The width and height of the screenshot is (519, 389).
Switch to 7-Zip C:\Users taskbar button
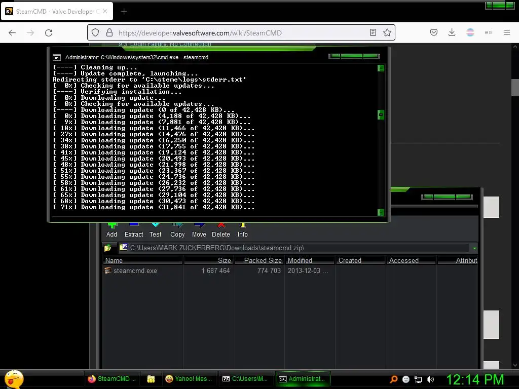click(245, 379)
